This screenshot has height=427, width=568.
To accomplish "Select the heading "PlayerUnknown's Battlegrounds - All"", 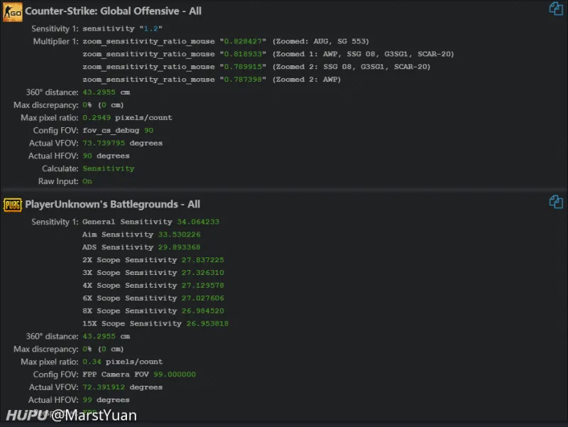I will (112, 204).
